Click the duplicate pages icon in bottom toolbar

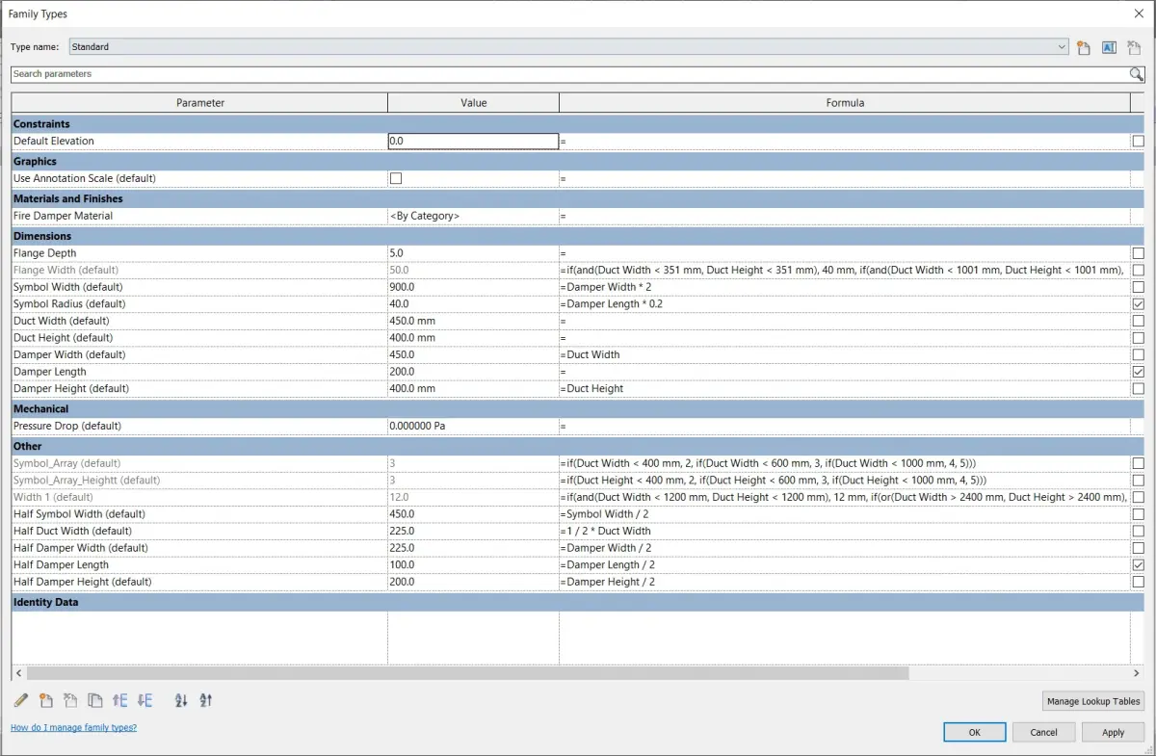point(94,700)
